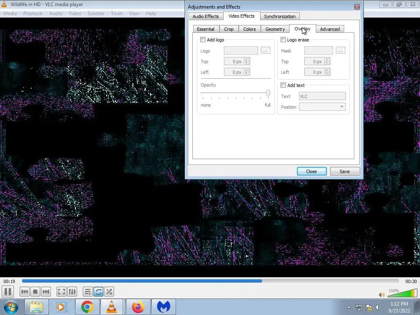
Task: Skip to previous media track
Action: [25, 292]
